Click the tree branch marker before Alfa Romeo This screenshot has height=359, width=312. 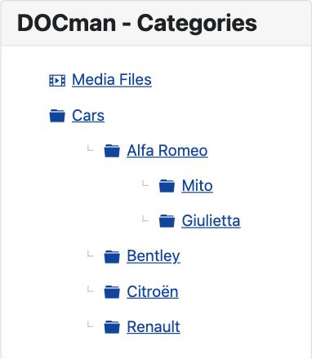[x=90, y=148]
